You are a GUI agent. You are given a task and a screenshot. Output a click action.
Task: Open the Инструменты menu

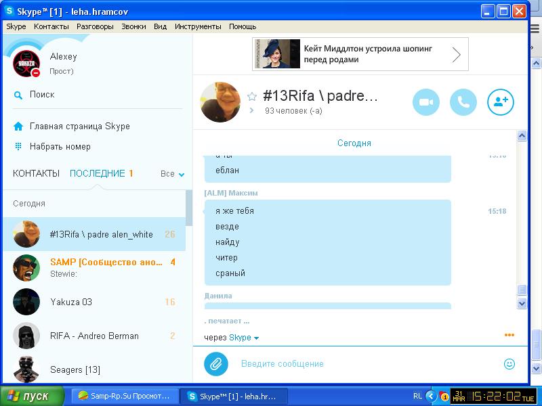tap(198, 26)
